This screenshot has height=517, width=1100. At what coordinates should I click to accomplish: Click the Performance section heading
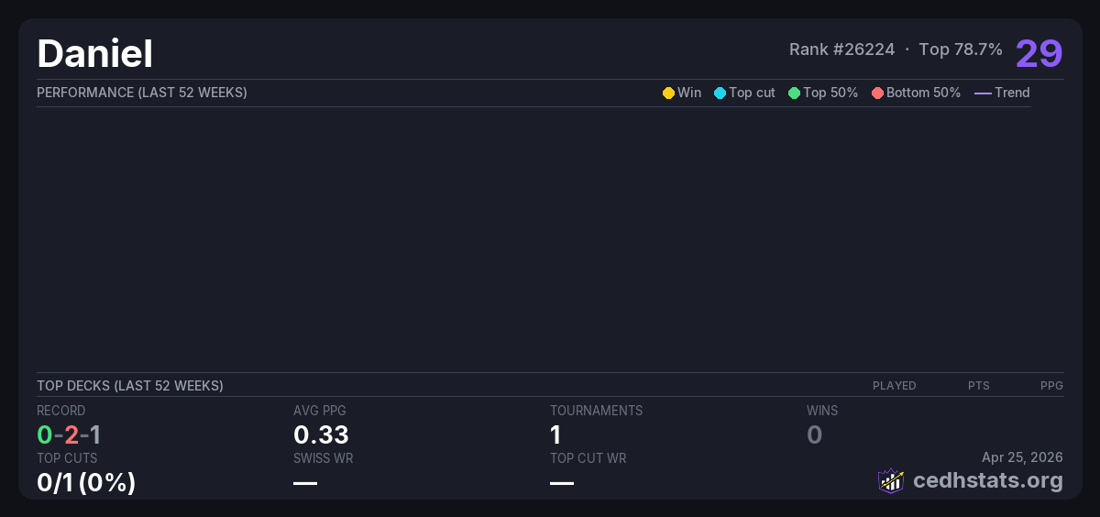141,93
